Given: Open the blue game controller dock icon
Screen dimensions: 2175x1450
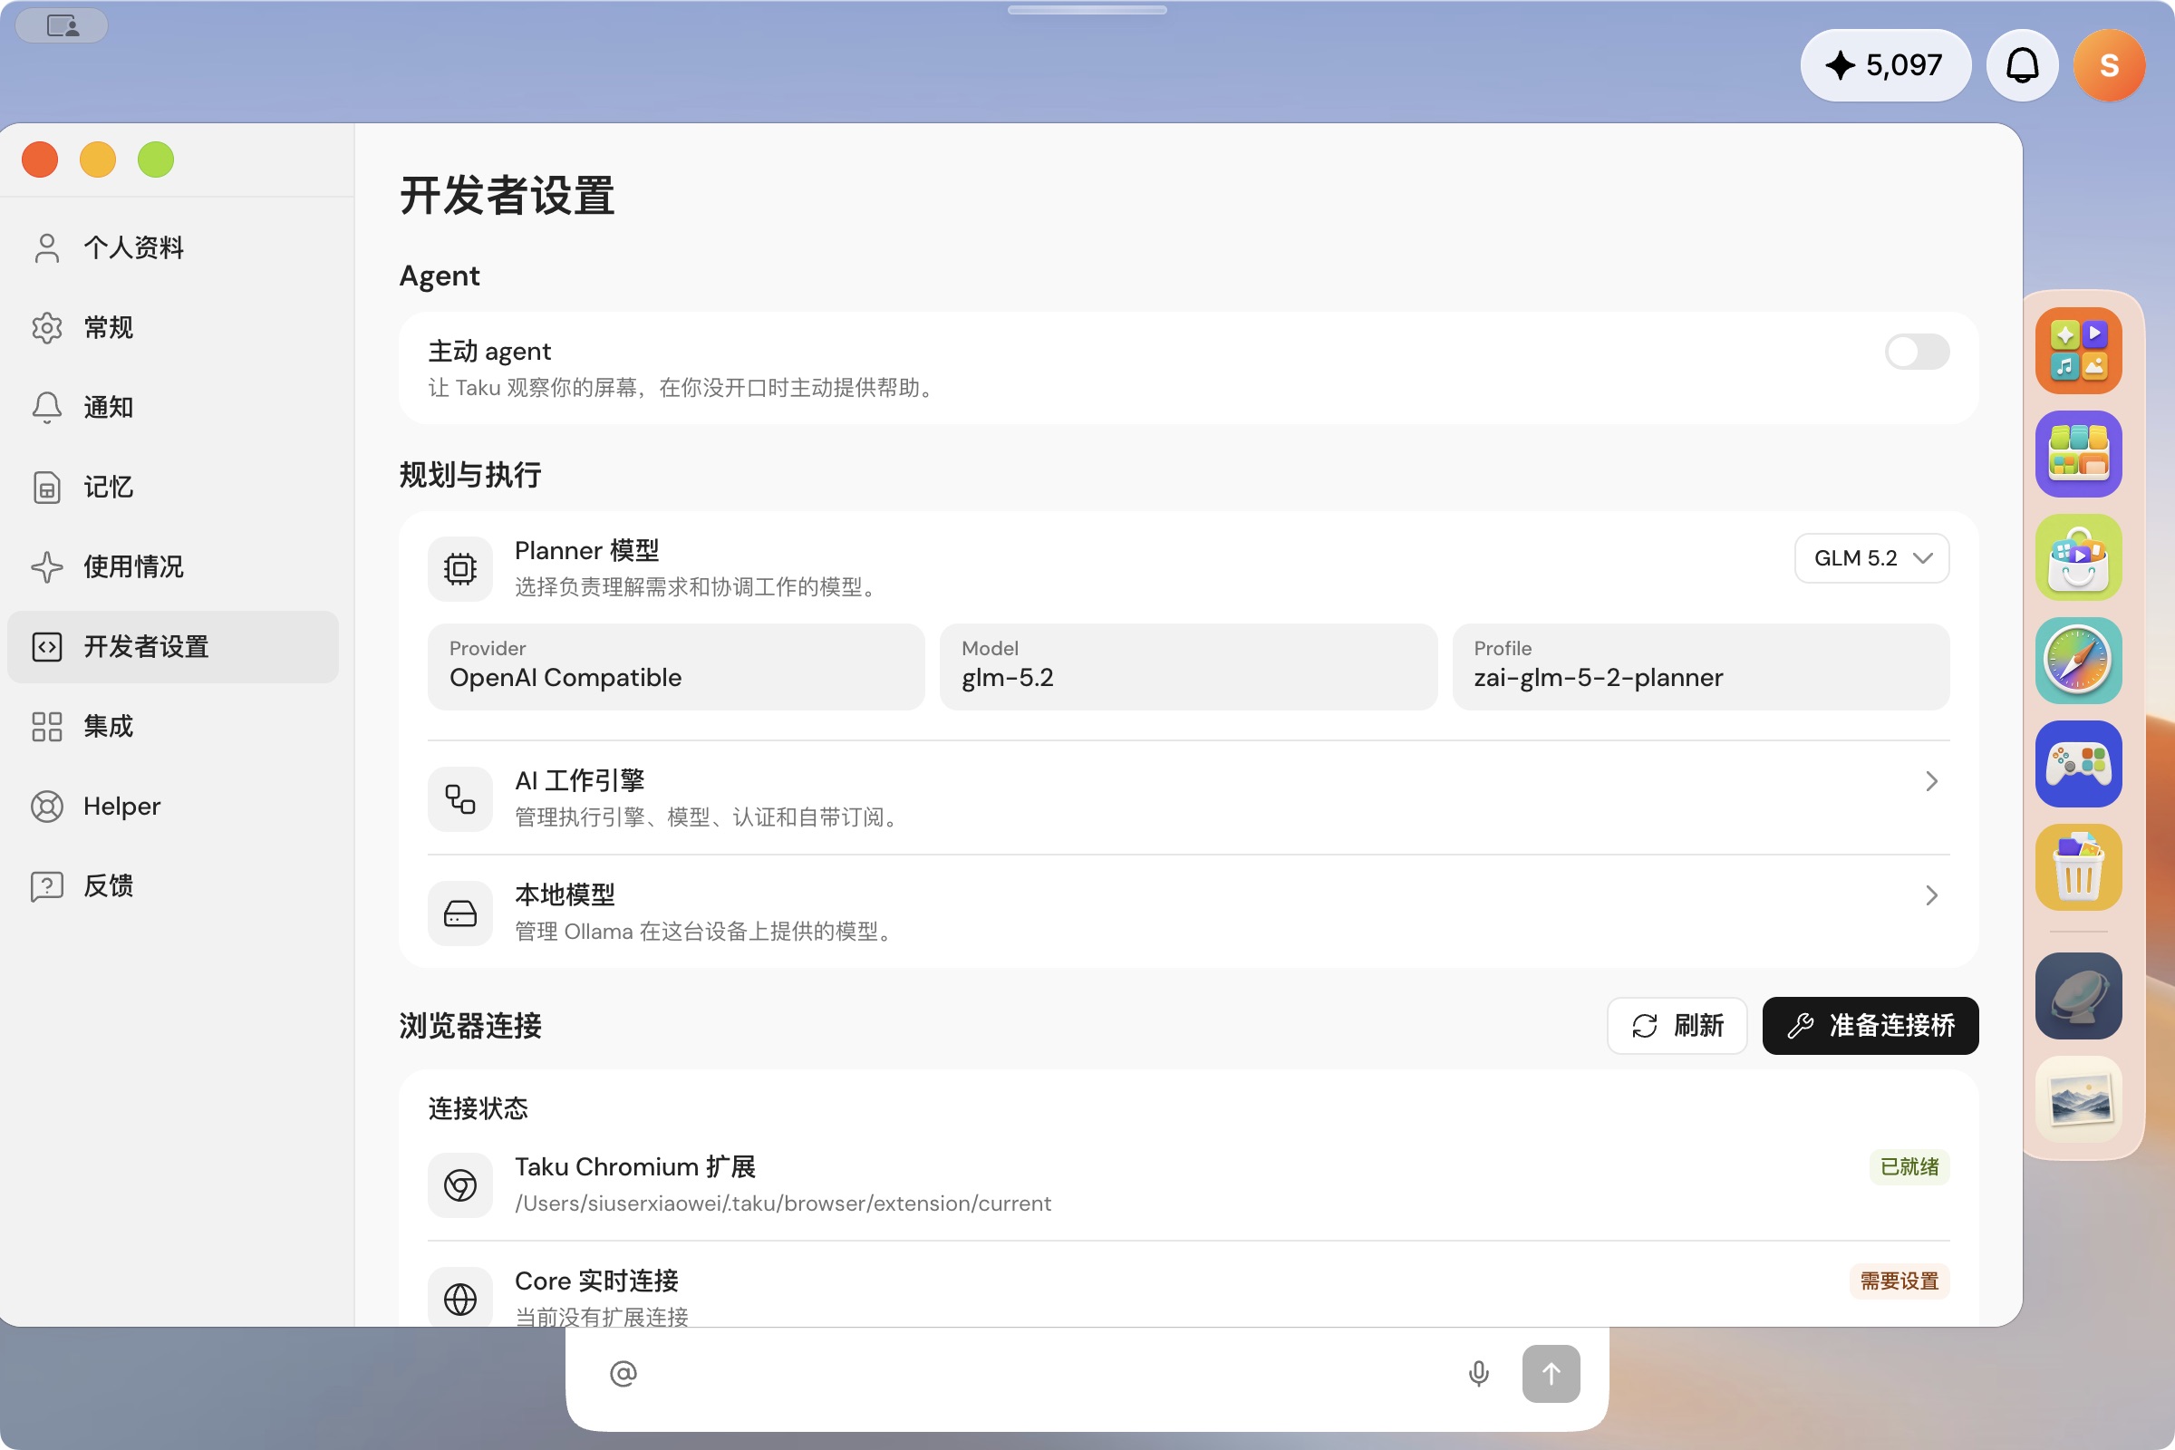Looking at the screenshot, I should tap(2078, 764).
